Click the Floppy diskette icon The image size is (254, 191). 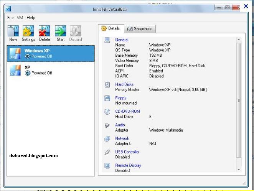click(107, 98)
